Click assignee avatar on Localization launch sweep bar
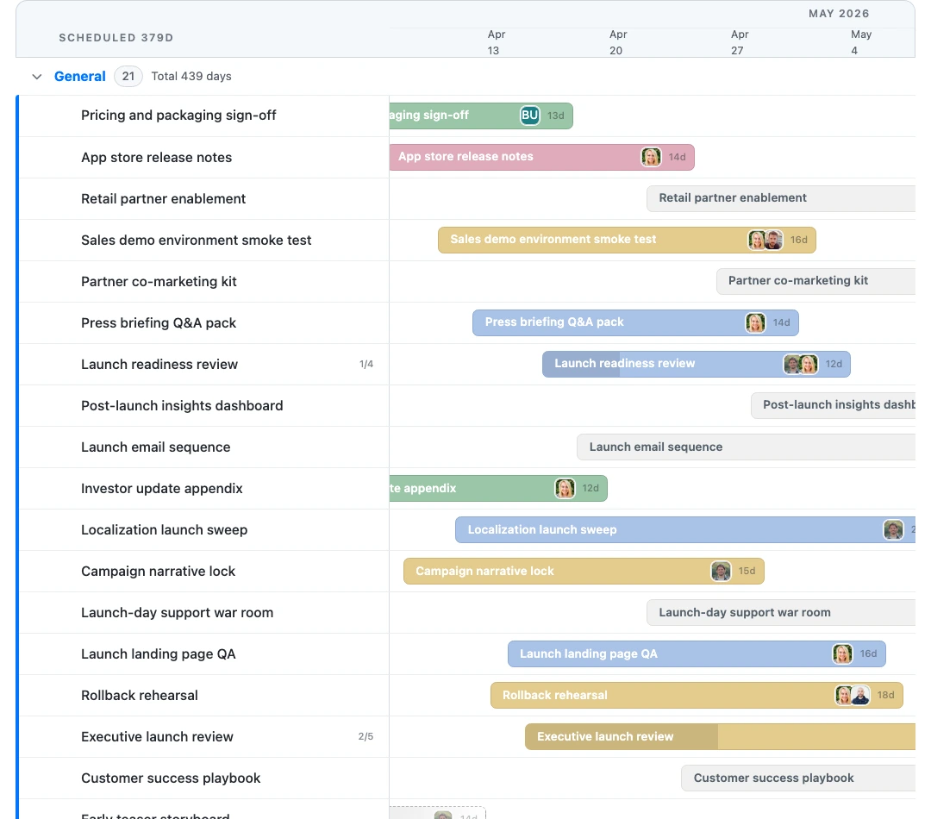931x819 pixels. coord(893,530)
